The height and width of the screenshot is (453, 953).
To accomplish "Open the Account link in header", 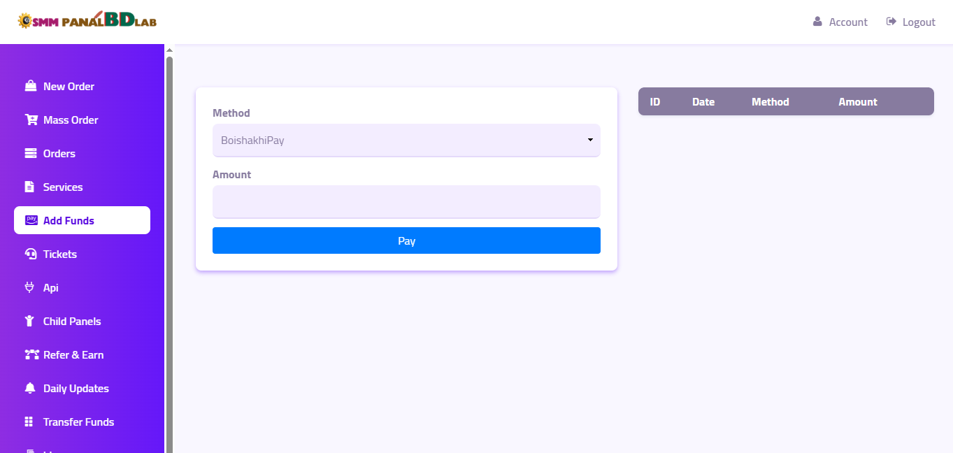I will (x=840, y=22).
